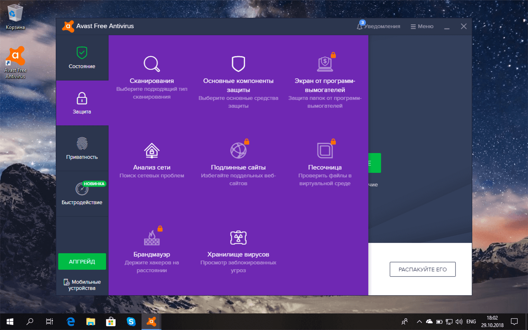Open the Песочница sandbox tile
Viewport: 528px width, 330px height.
(325, 163)
